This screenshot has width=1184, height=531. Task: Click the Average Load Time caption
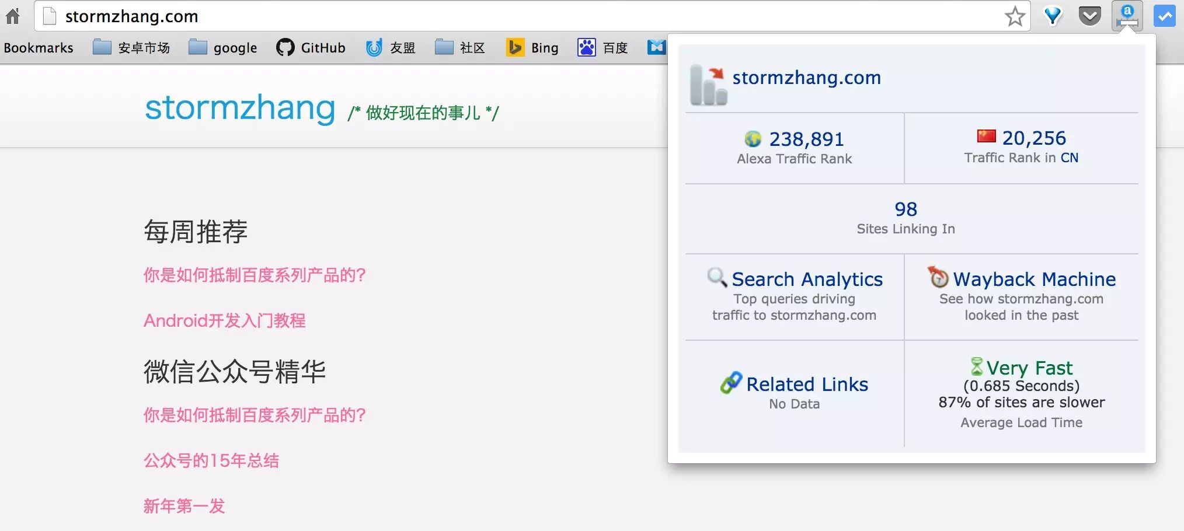(x=1022, y=422)
